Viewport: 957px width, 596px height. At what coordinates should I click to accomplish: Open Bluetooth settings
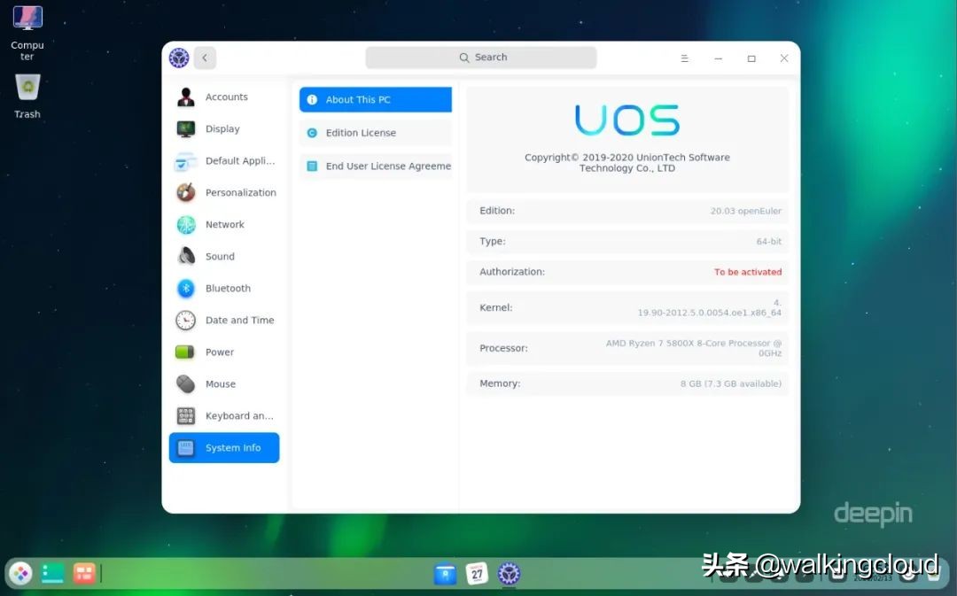(x=228, y=288)
